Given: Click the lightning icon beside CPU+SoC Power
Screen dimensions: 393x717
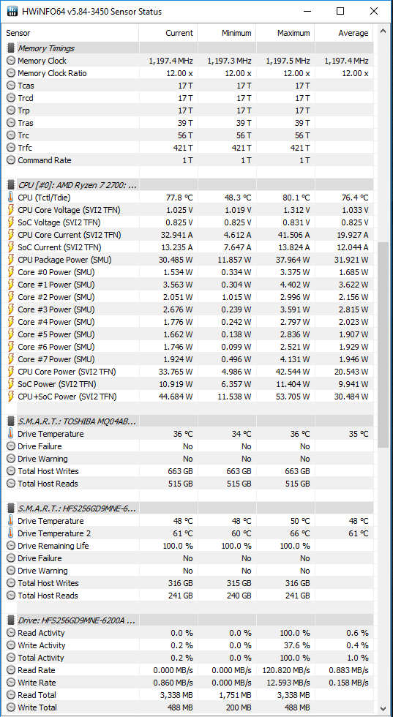Looking at the screenshot, I should point(11,397).
